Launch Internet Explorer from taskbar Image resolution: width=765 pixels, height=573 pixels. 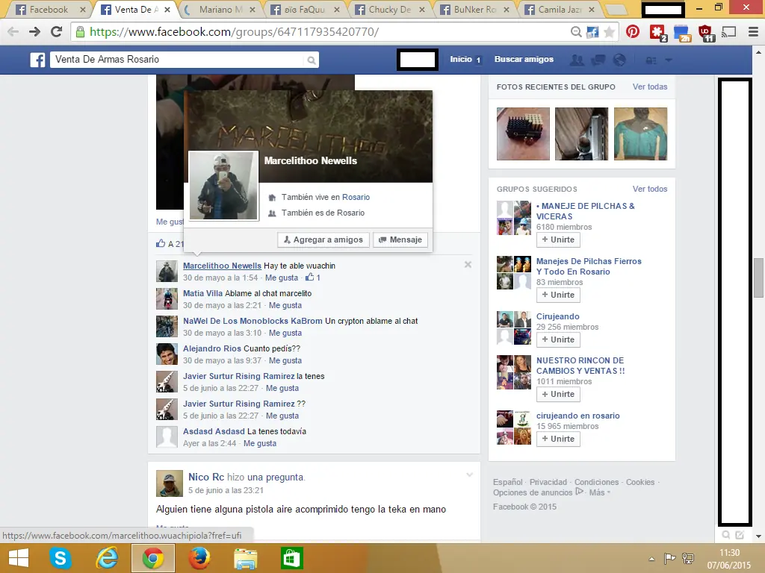click(107, 558)
